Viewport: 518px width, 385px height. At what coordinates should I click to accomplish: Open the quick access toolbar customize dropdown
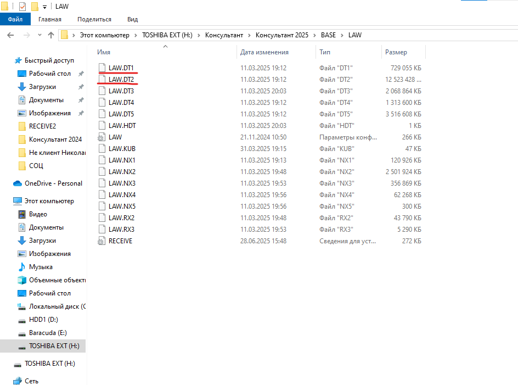pos(44,7)
